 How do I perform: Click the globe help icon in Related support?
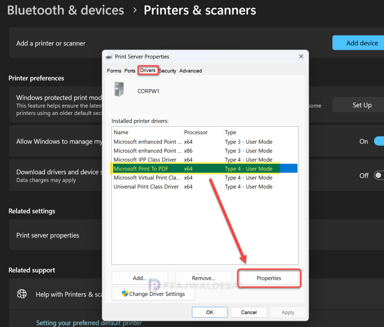(x=22, y=294)
